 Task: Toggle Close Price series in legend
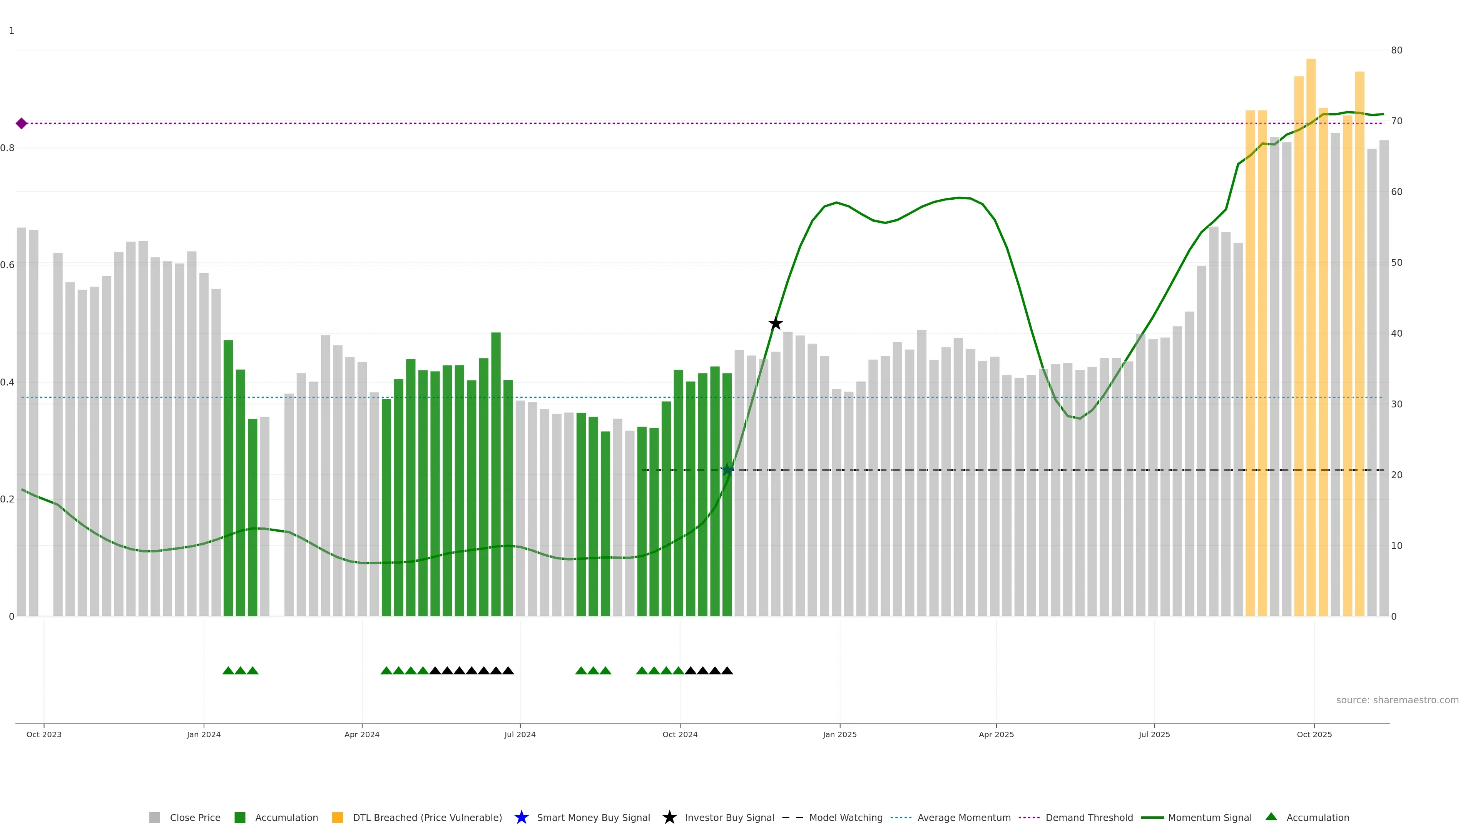194,817
